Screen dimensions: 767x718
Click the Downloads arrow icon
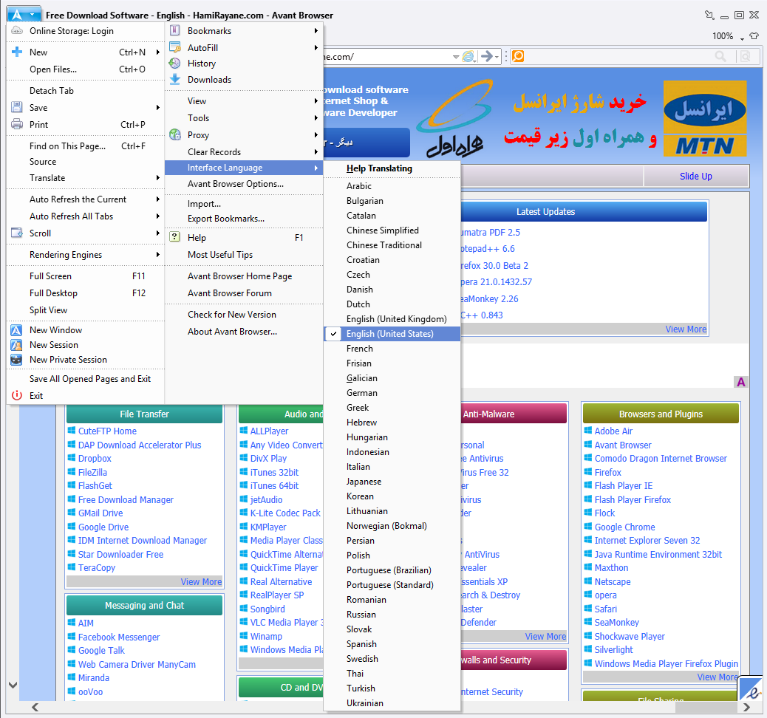coord(174,80)
